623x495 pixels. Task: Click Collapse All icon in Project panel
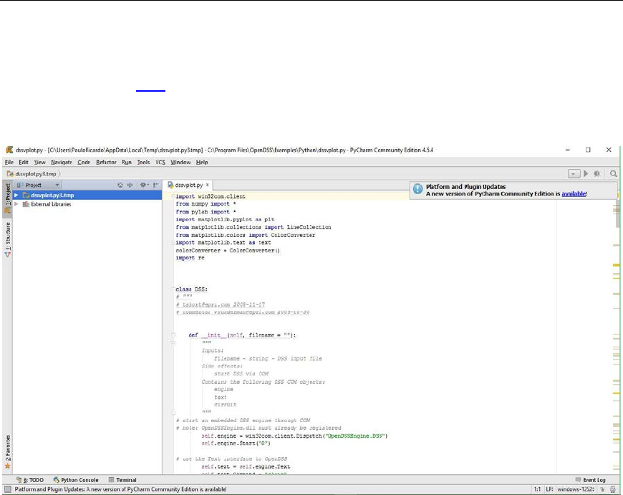click(130, 185)
